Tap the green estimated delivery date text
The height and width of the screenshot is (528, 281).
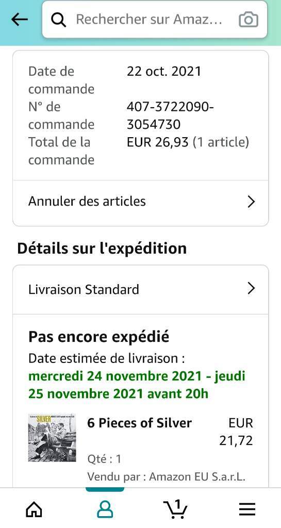click(x=137, y=385)
